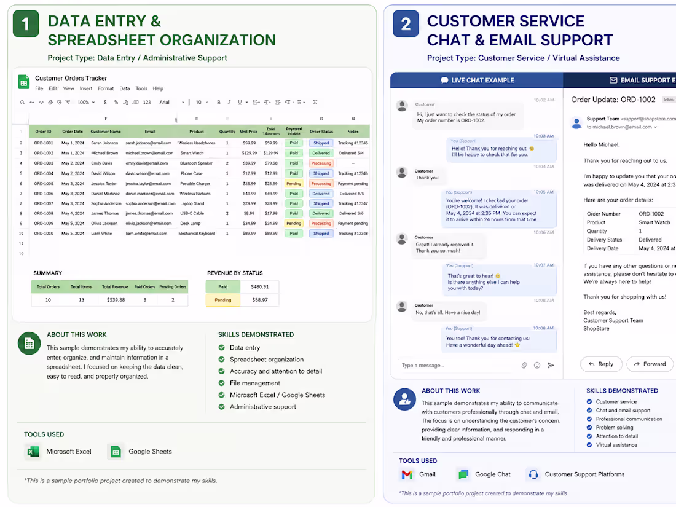Open the 123 number format button
The height and width of the screenshot is (507, 676).
(147, 103)
